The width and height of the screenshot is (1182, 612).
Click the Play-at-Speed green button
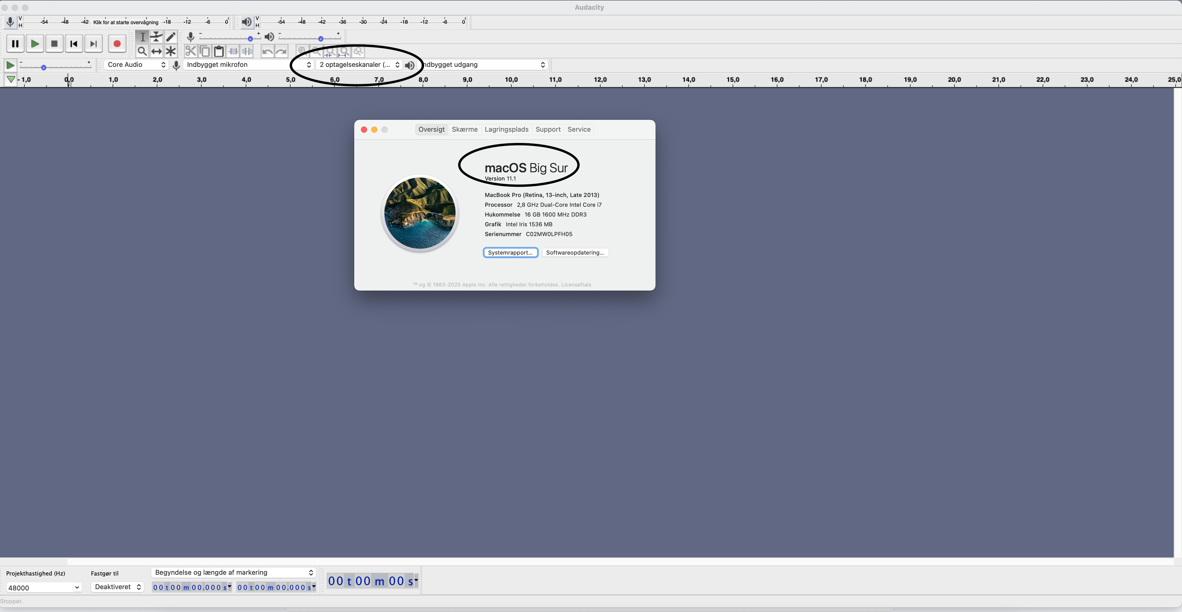pyautogui.click(x=10, y=65)
